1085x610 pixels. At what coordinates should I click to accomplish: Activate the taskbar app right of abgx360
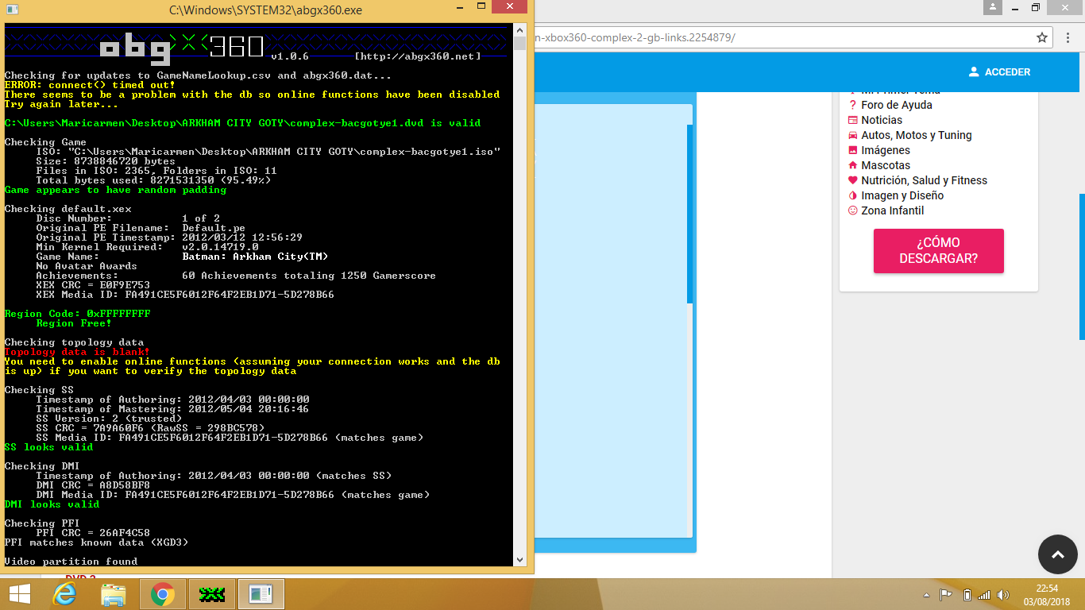pos(261,594)
